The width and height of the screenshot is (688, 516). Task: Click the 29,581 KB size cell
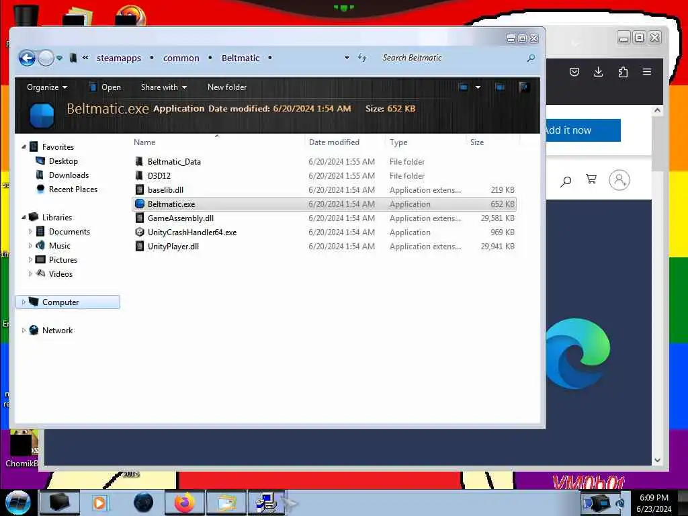497,218
